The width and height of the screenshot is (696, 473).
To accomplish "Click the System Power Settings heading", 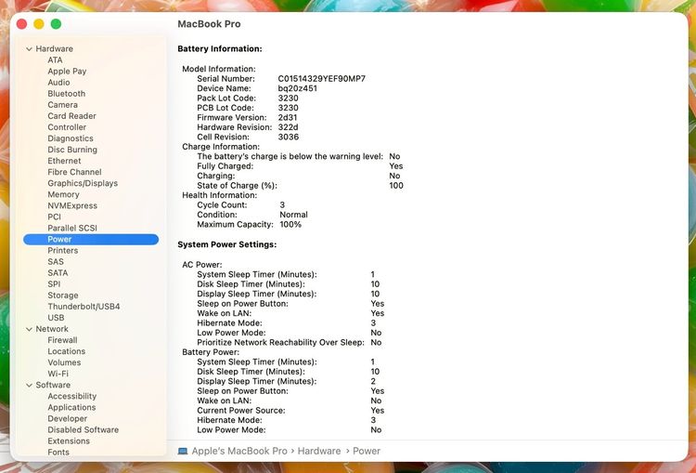I will [226, 244].
